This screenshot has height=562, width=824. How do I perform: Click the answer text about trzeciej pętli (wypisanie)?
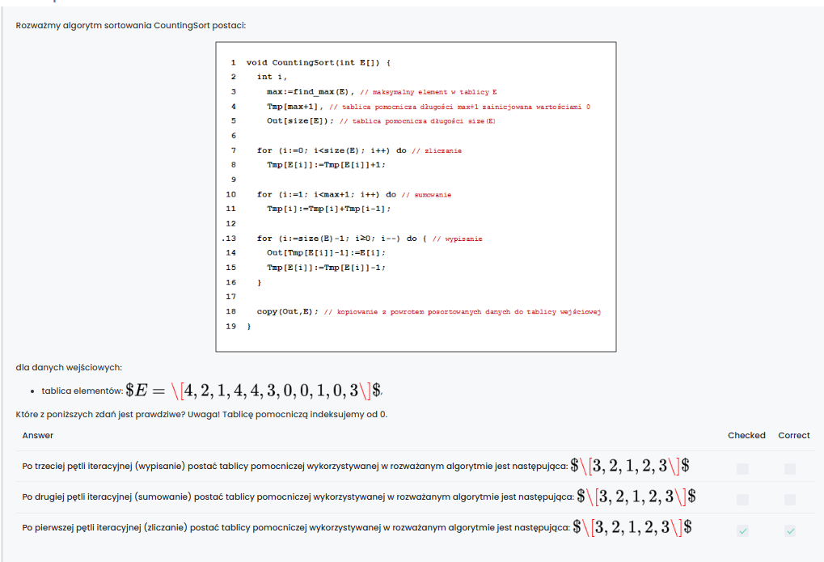[x=295, y=467]
